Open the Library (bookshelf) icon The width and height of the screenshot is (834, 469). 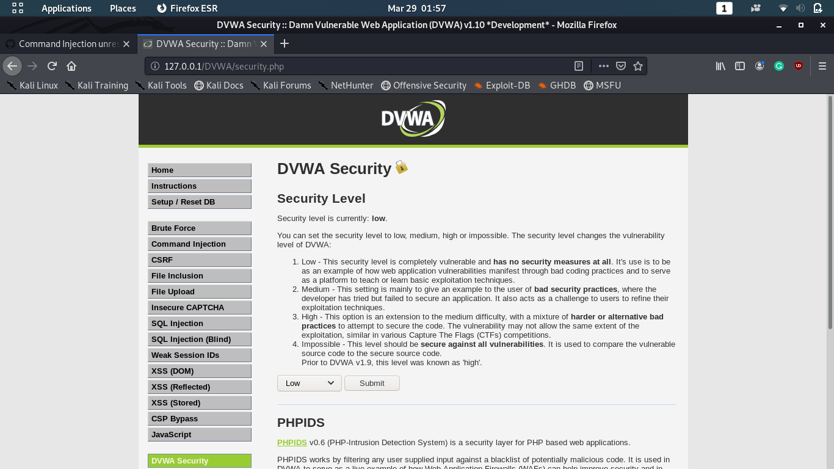720,65
